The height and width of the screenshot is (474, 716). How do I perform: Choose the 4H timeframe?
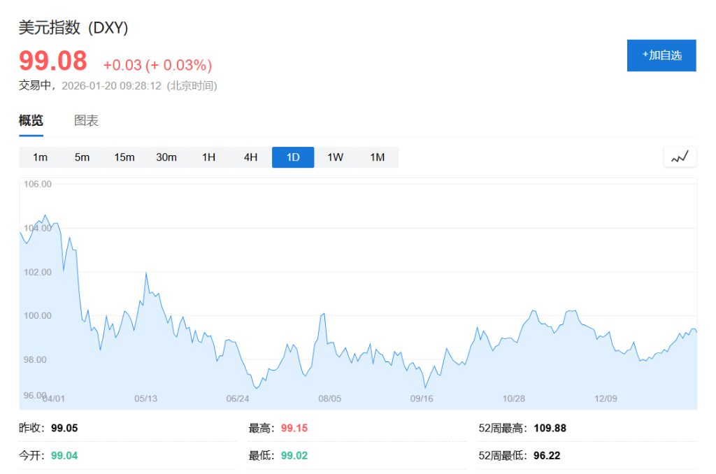250,157
